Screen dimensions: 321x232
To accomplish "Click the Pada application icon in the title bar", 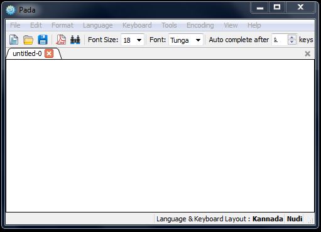I will pyautogui.click(x=11, y=10).
